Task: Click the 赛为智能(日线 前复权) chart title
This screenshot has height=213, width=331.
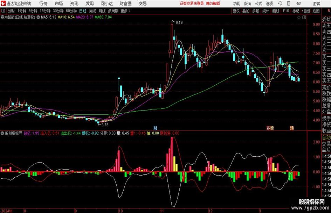Action: pos(18,17)
